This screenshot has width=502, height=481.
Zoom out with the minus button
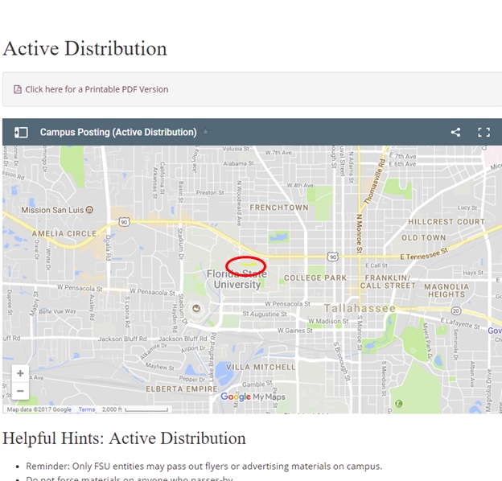point(20,392)
